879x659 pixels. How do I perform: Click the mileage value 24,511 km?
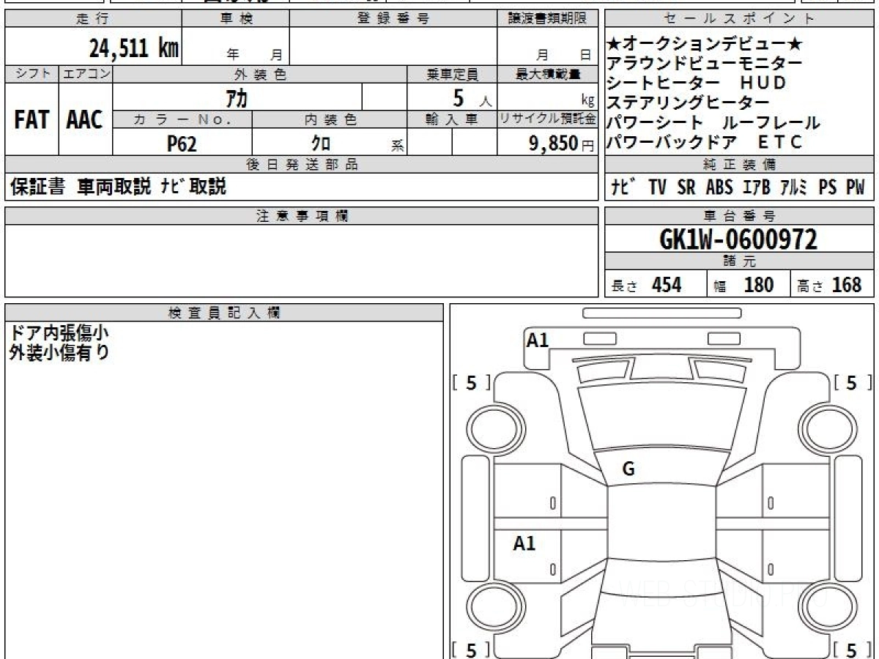click(134, 49)
